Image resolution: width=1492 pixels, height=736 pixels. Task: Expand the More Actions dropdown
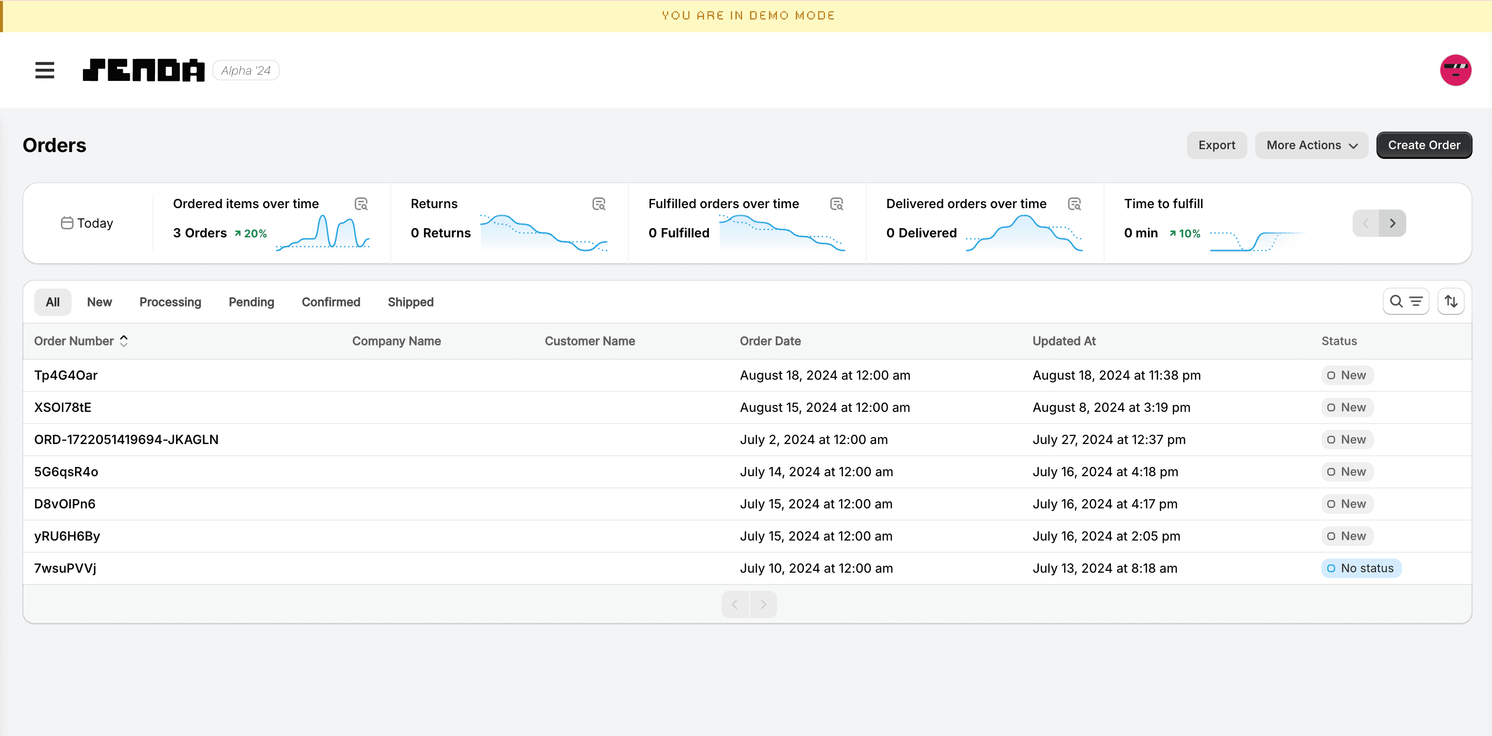1311,145
